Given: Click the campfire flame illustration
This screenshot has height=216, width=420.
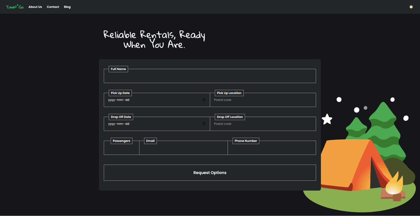Looking at the screenshot, I should pos(394,184).
